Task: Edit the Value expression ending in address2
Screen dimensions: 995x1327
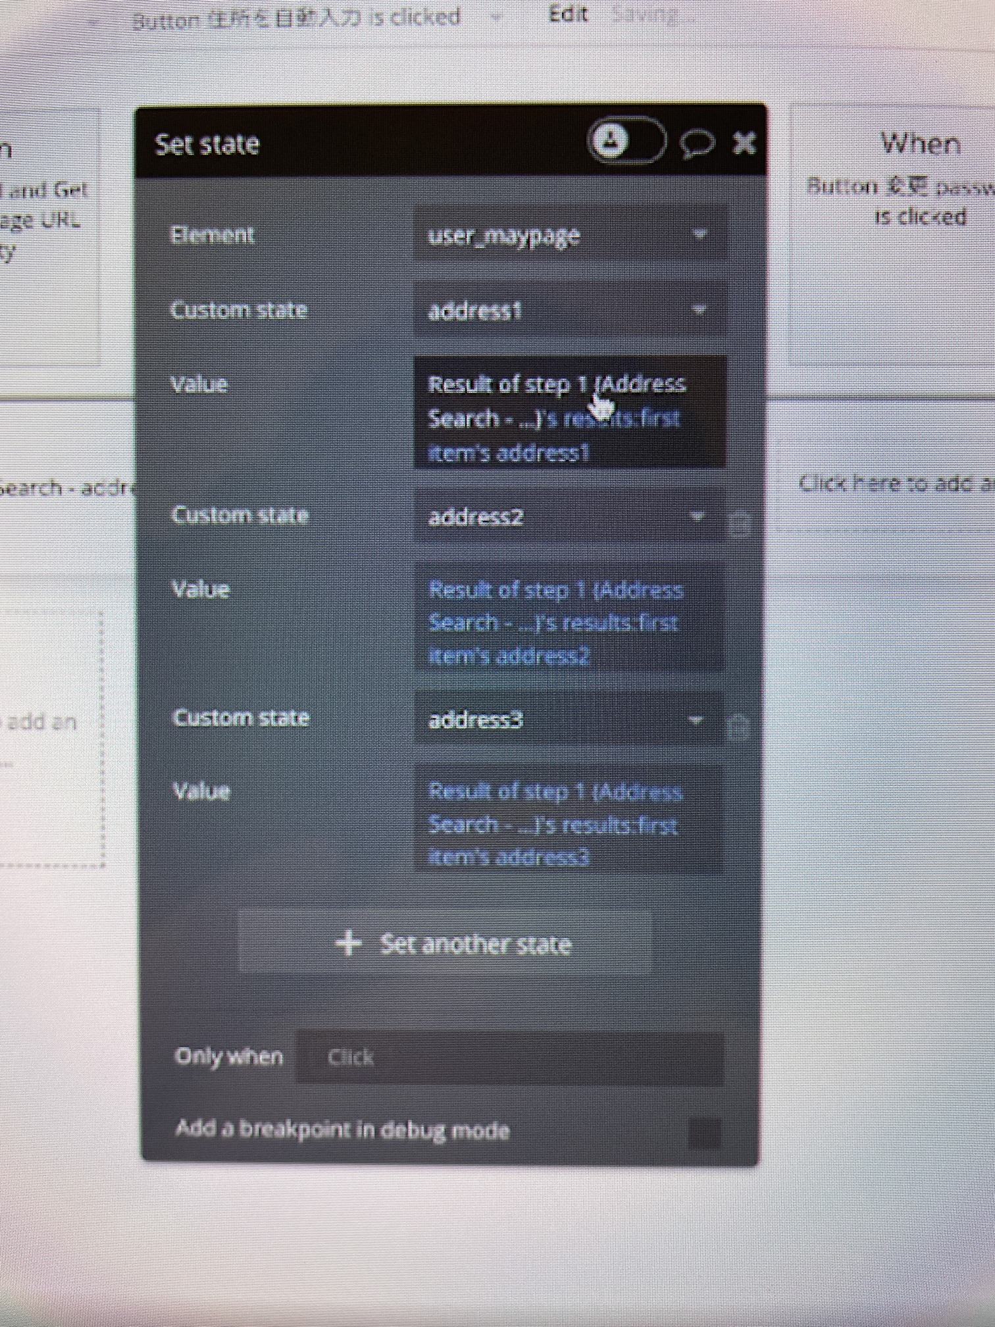Action: [x=570, y=617]
